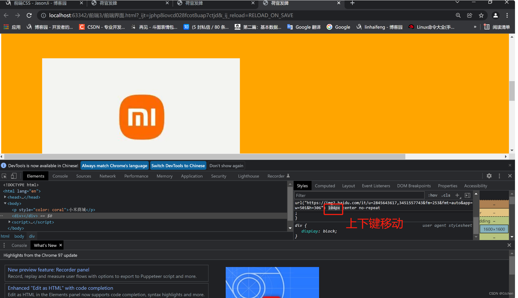Open the Recorder panel
The height and width of the screenshot is (298, 518).
click(279, 176)
